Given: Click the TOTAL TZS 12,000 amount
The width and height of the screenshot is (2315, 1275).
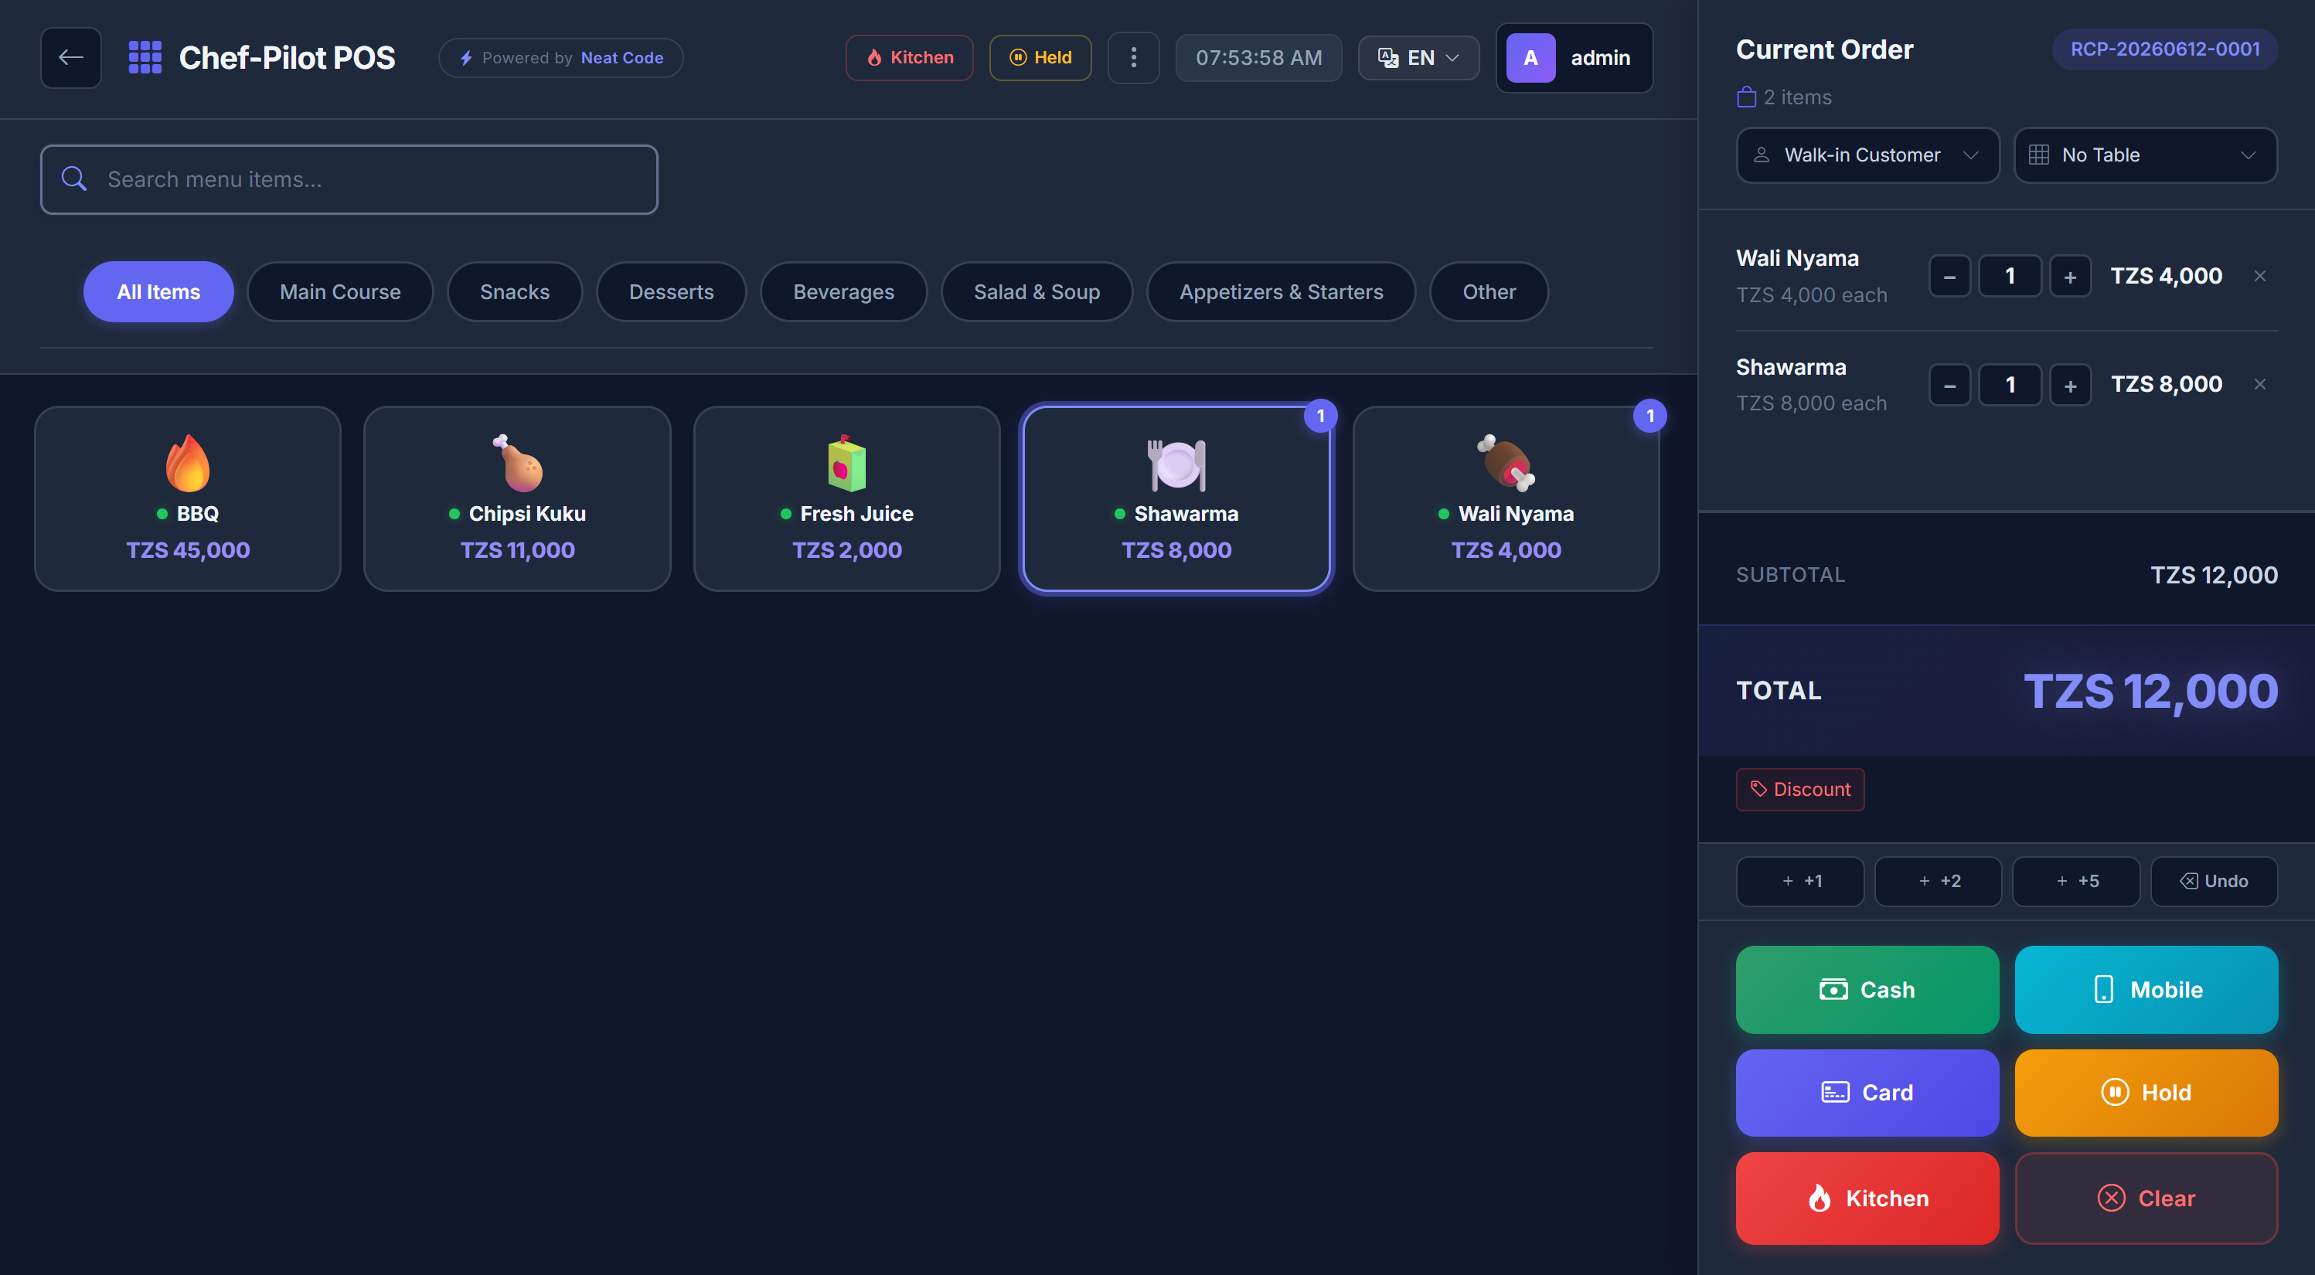Looking at the screenshot, I should coord(2150,692).
